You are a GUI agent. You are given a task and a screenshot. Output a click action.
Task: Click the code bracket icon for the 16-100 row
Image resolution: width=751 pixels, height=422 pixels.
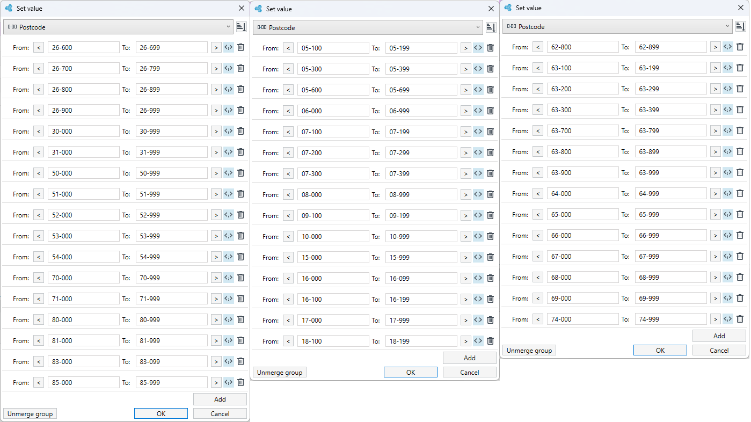pos(478,299)
